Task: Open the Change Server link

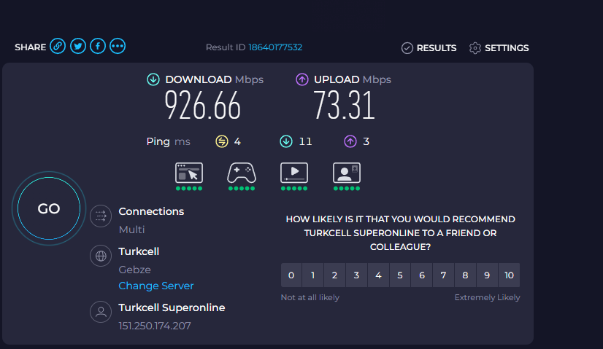Action: pyautogui.click(x=156, y=286)
